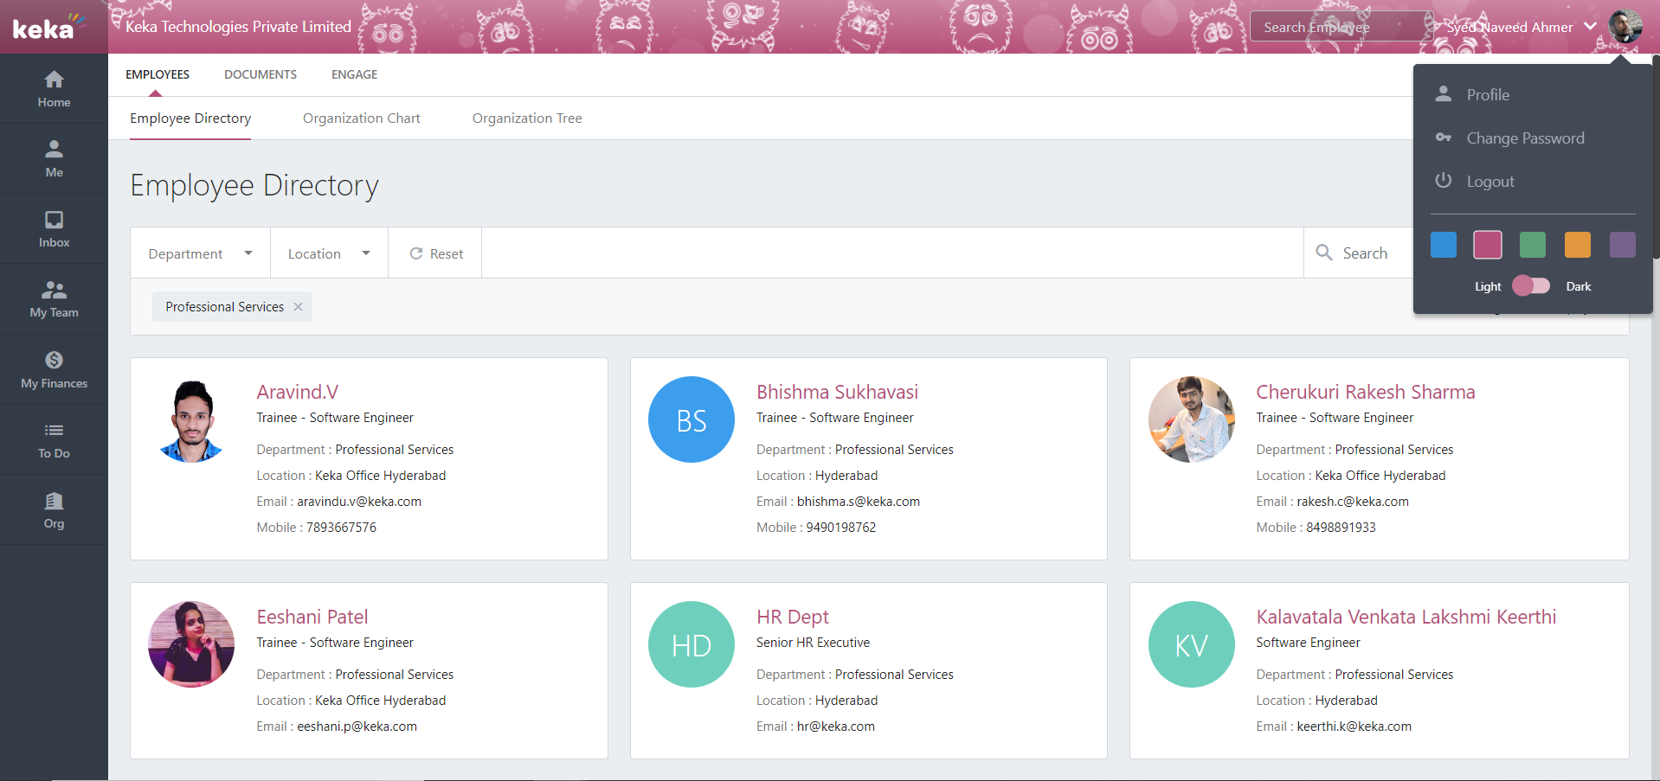Select the Organization Chart subtab
The width and height of the screenshot is (1660, 781).
(x=362, y=118)
